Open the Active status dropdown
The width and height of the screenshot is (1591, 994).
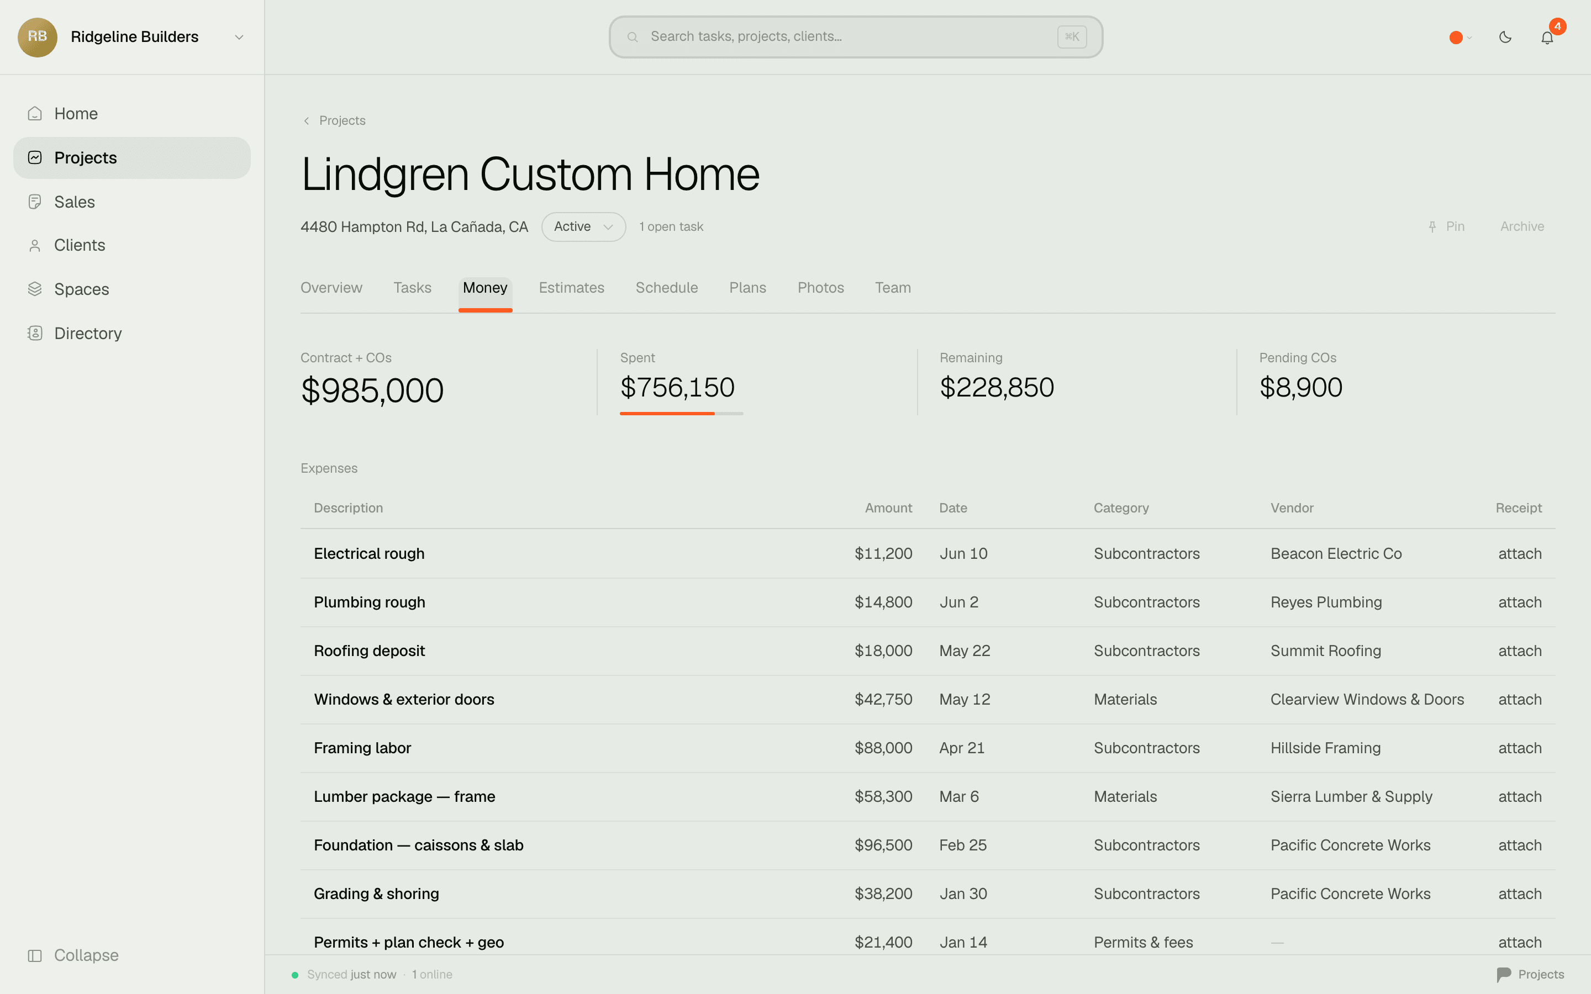click(583, 227)
